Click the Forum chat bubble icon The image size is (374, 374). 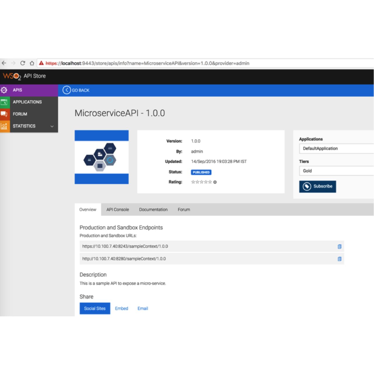(x=4, y=114)
